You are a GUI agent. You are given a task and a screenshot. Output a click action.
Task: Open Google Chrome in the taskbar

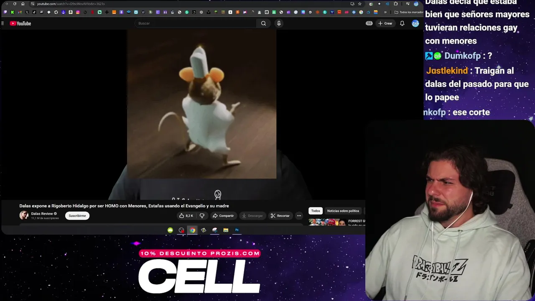coord(192,230)
